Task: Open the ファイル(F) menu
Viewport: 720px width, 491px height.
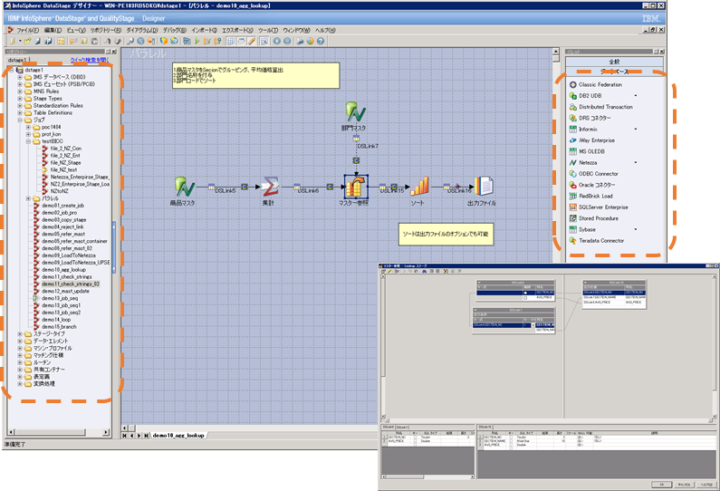Action: (x=27, y=30)
